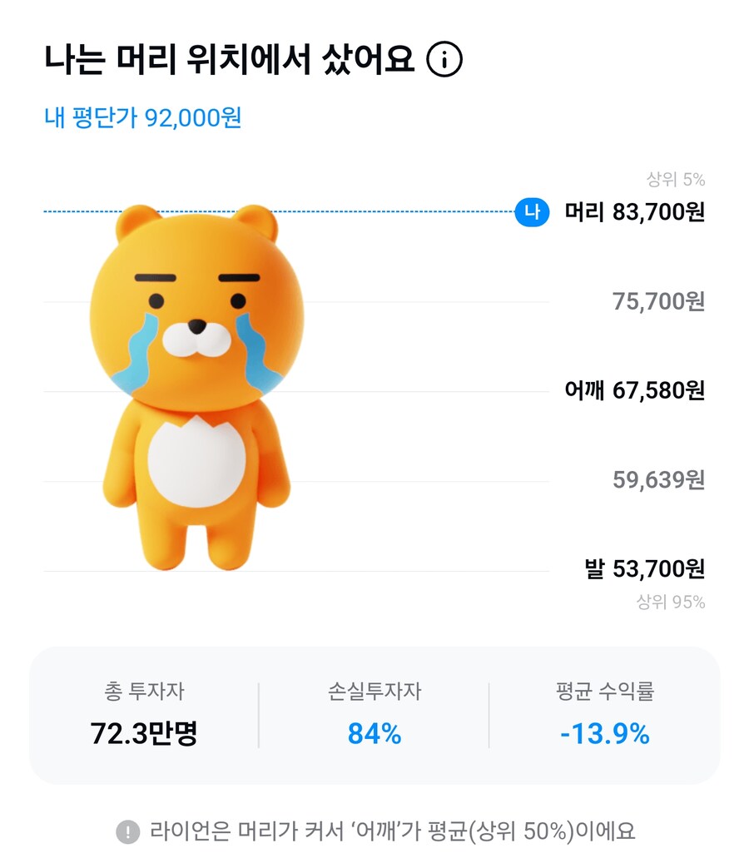Select the 어깨 67,580원 price label
749x868 pixels.
634,390
